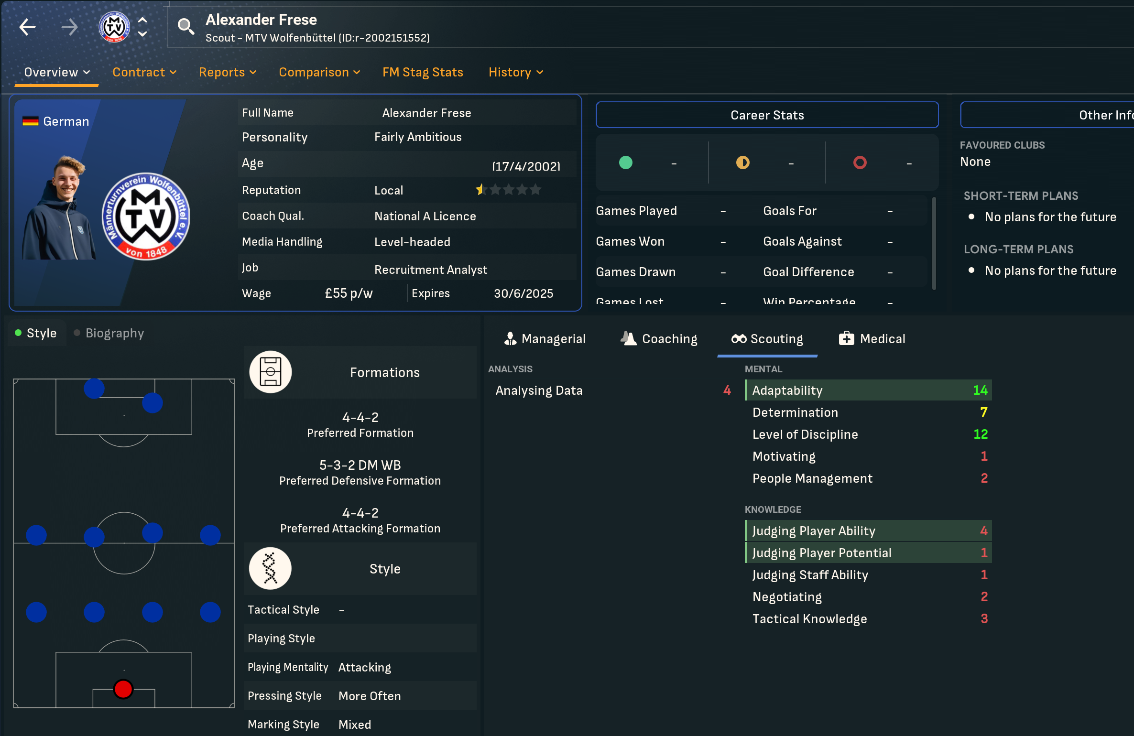Image resolution: width=1134 pixels, height=736 pixels.
Task: Click the forward navigation arrow
Action: pyautogui.click(x=70, y=27)
